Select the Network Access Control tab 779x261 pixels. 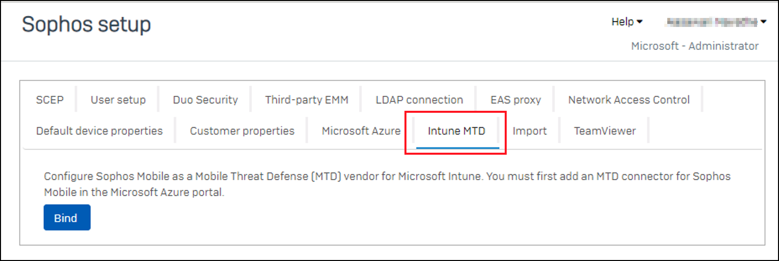629,100
